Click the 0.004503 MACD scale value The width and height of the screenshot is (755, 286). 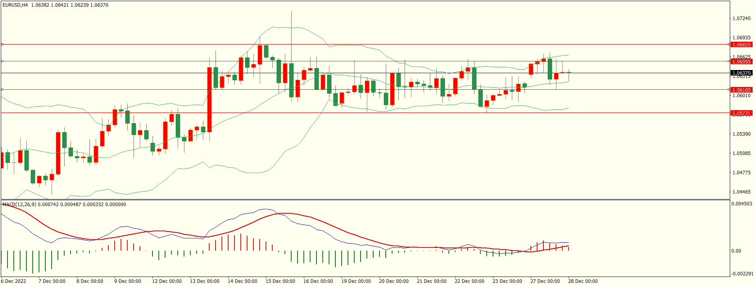pyautogui.click(x=742, y=204)
